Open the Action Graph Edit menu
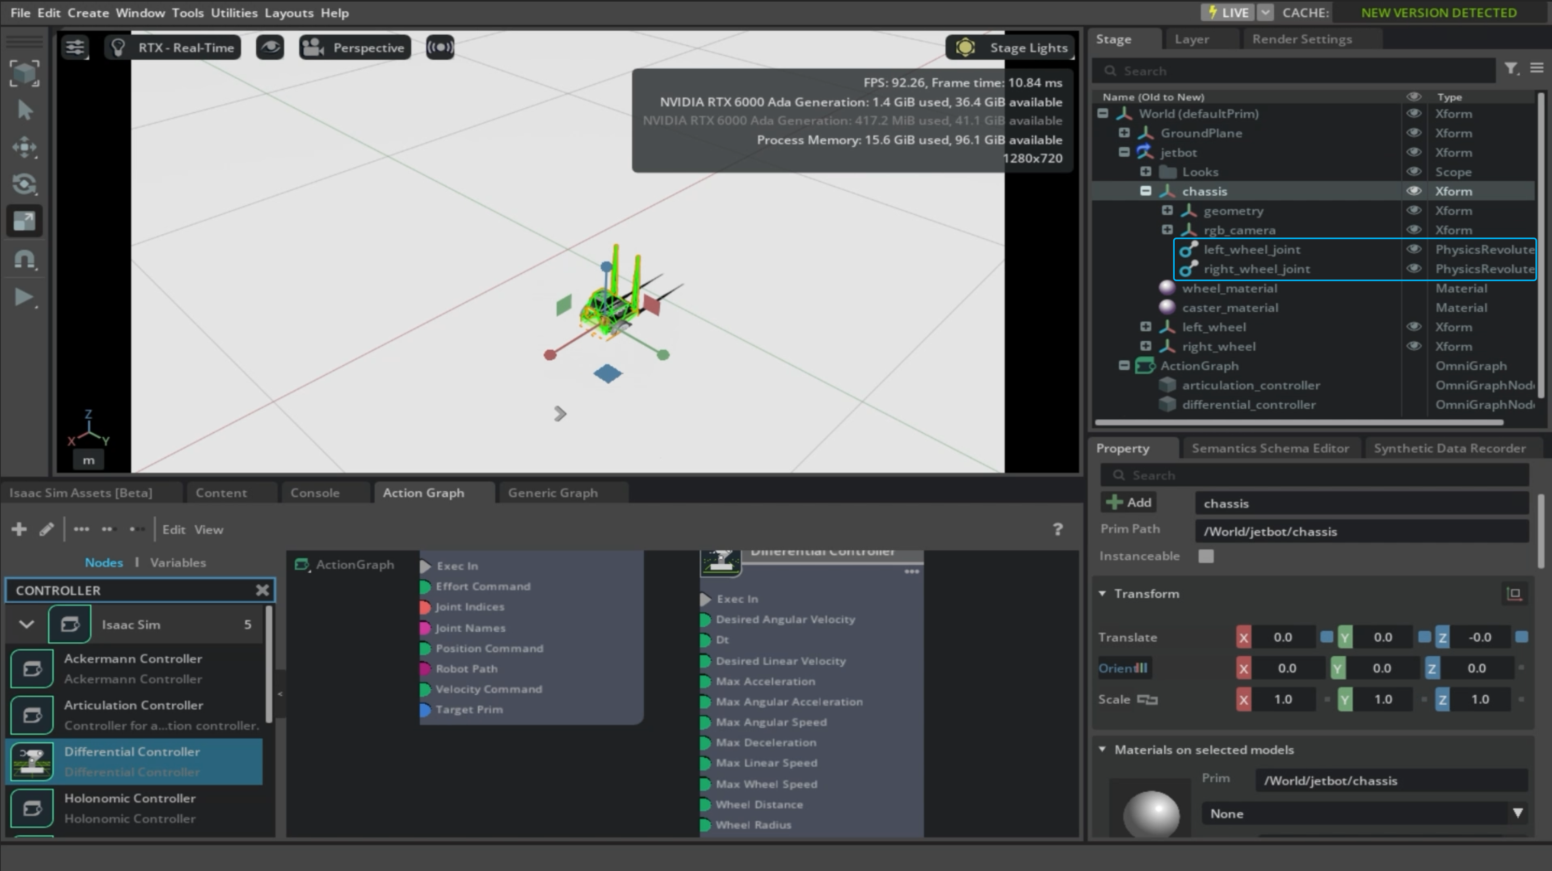 [x=174, y=530]
